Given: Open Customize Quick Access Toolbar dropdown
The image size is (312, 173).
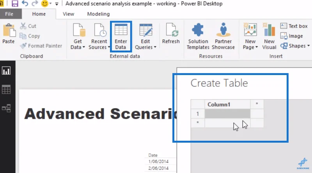Looking at the screenshot, I should point(57,4).
